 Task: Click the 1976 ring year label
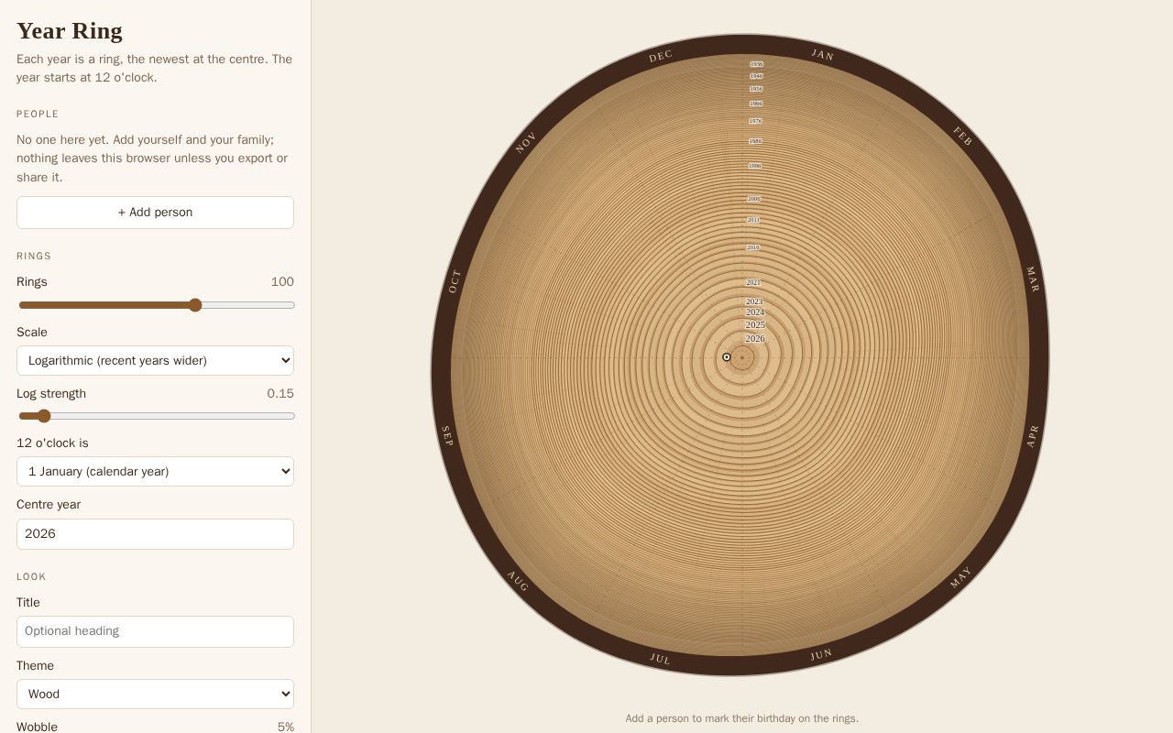755,121
